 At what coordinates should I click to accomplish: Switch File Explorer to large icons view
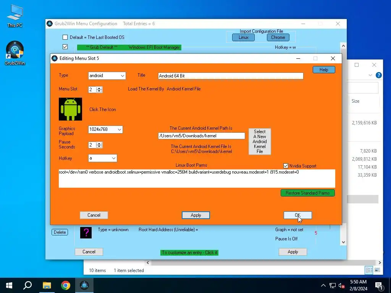[377, 270]
